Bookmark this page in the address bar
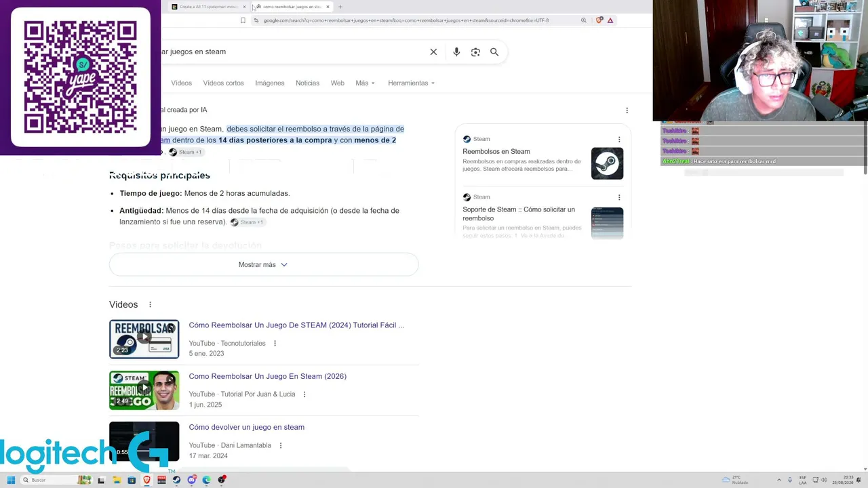The height and width of the screenshot is (488, 868). 243,20
